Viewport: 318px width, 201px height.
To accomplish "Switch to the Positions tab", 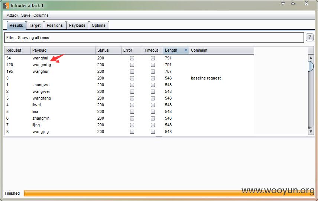I will pos(55,25).
